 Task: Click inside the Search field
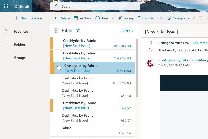95,6
